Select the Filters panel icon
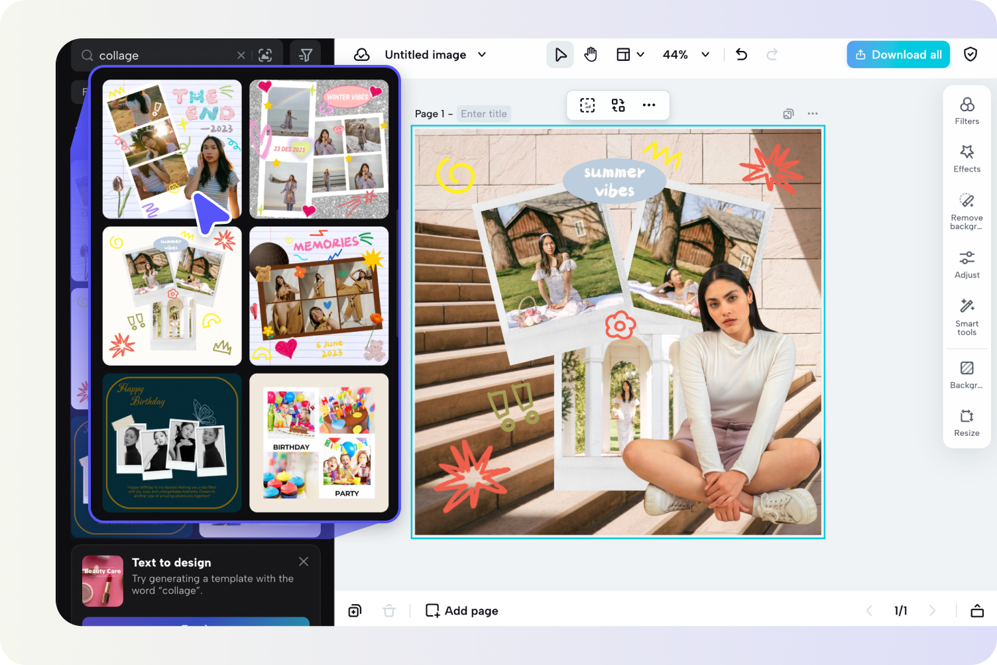 click(x=967, y=109)
